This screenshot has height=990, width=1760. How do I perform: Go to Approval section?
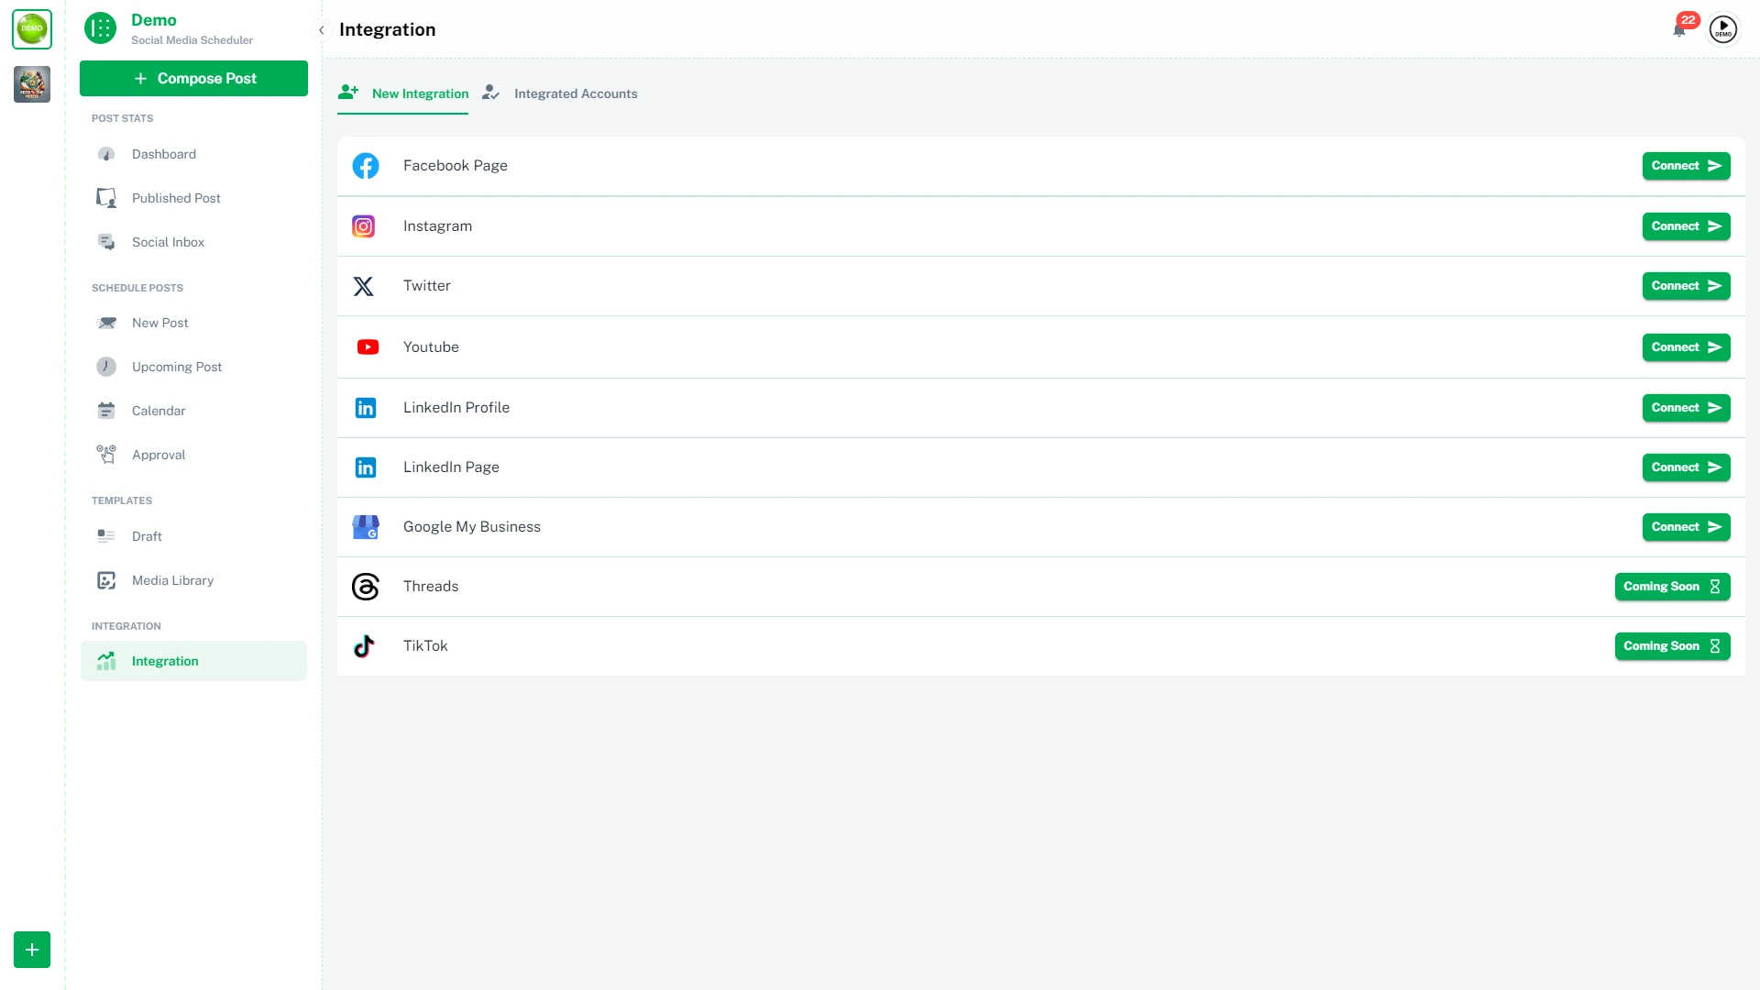click(193, 455)
